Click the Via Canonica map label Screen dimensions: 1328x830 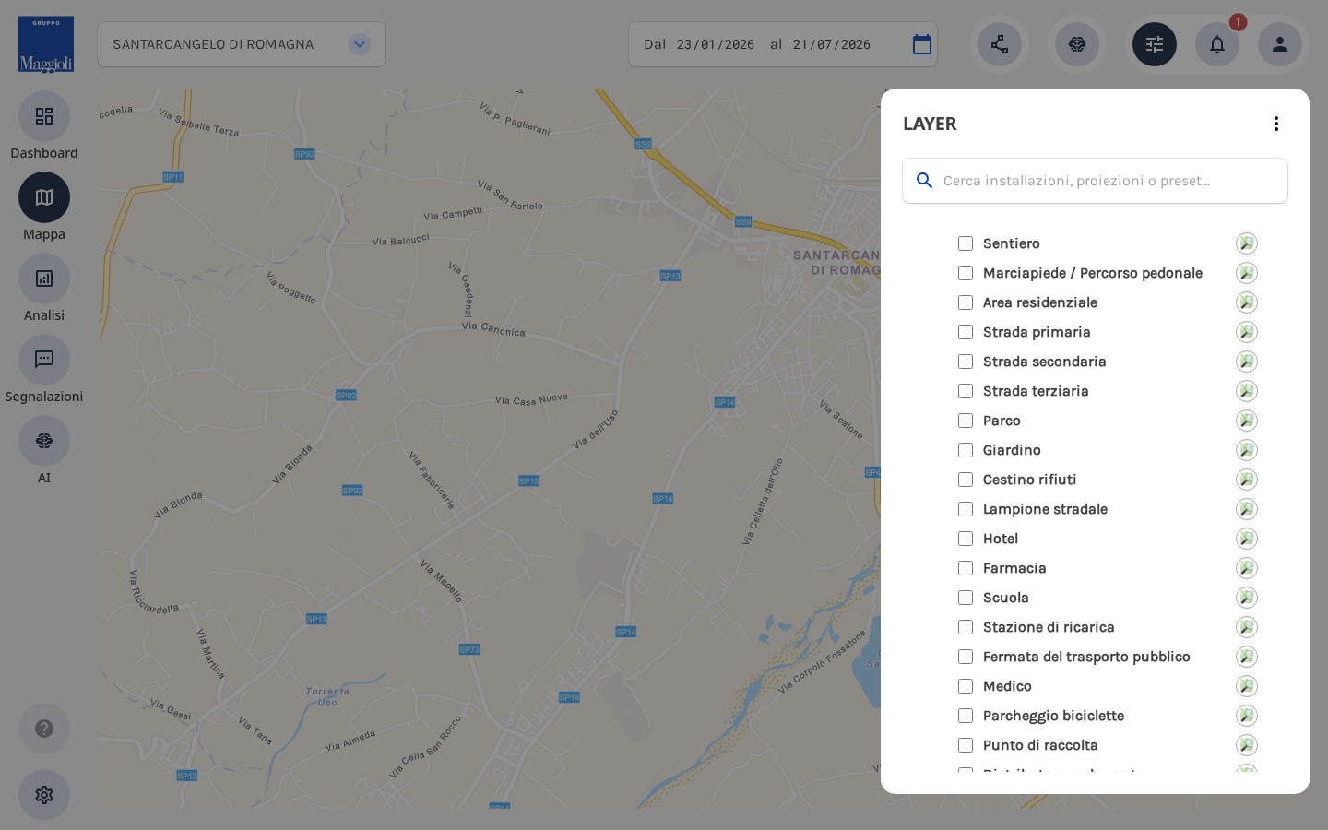click(x=493, y=328)
